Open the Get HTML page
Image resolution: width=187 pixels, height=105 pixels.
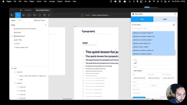[19, 40]
